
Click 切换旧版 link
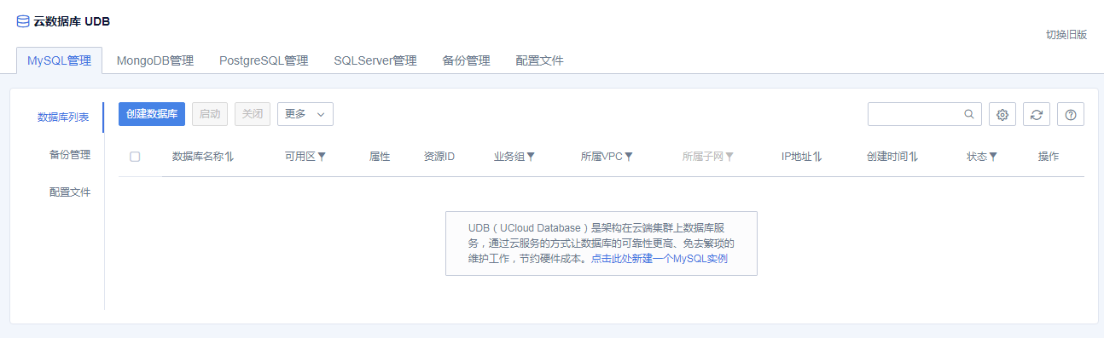click(1066, 35)
